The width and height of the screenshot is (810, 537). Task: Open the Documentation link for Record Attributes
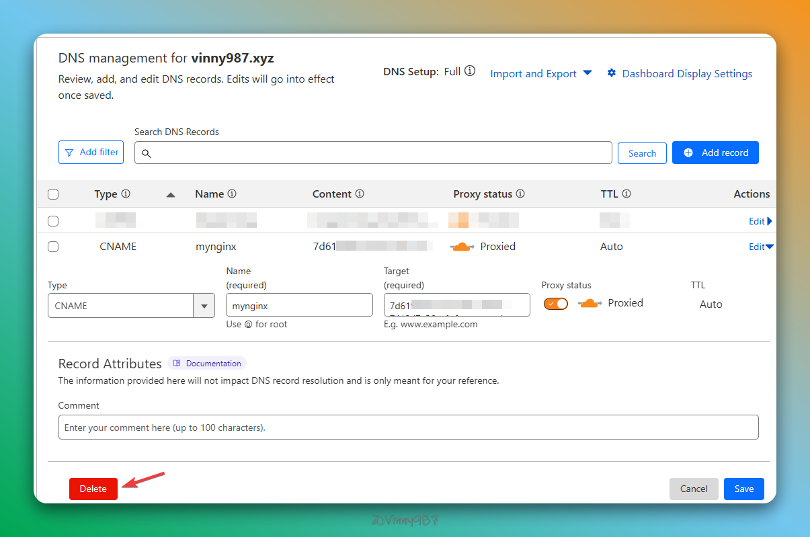[x=207, y=364]
